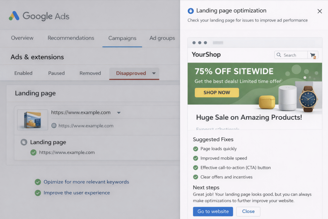Open the dropdown arrow next to https://www.example.com
Viewport: 328px width, 219px height.
click(119, 113)
